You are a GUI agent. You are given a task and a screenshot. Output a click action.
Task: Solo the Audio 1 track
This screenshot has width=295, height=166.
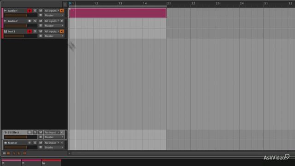35,11
